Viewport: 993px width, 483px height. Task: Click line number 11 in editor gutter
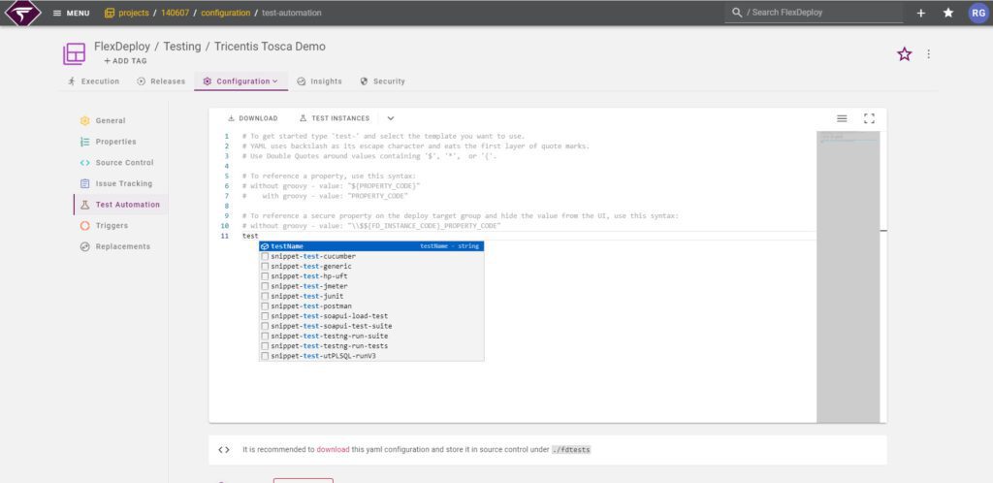coord(225,236)
